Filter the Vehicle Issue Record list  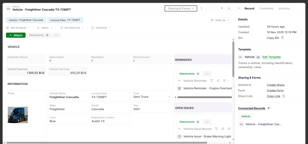coord(216,129)
